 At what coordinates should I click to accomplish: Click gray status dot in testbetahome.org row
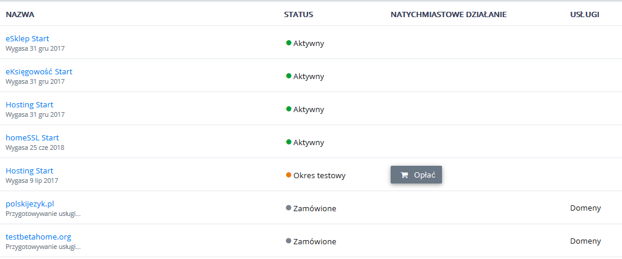coord(289,241)
